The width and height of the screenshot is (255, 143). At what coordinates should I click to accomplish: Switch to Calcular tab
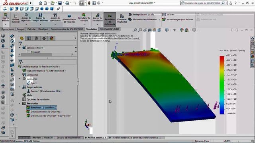pos(31,29)
